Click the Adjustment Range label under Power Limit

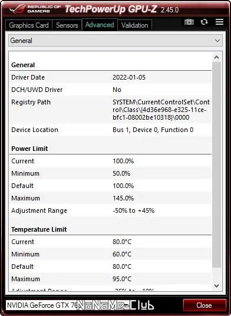tap(39, 211)
